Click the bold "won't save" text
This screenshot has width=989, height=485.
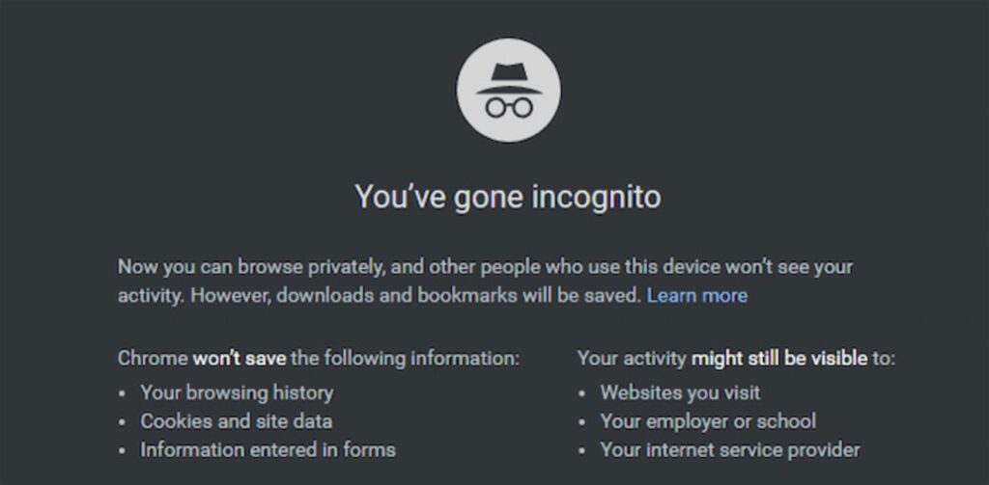click(240, 359)
